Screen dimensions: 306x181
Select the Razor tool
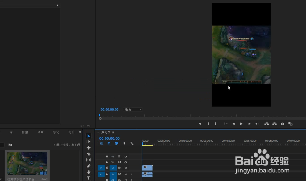89,154
